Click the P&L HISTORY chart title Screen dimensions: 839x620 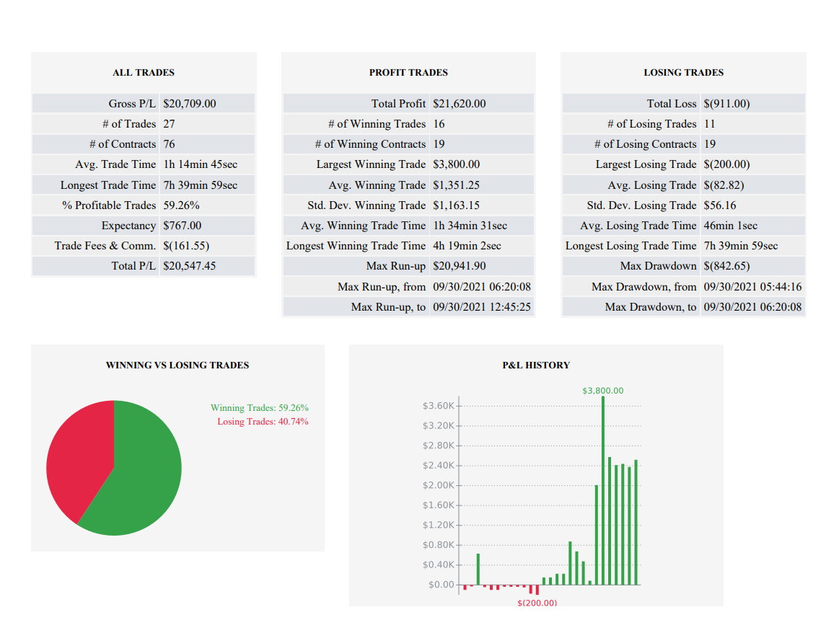coord(536,366)
